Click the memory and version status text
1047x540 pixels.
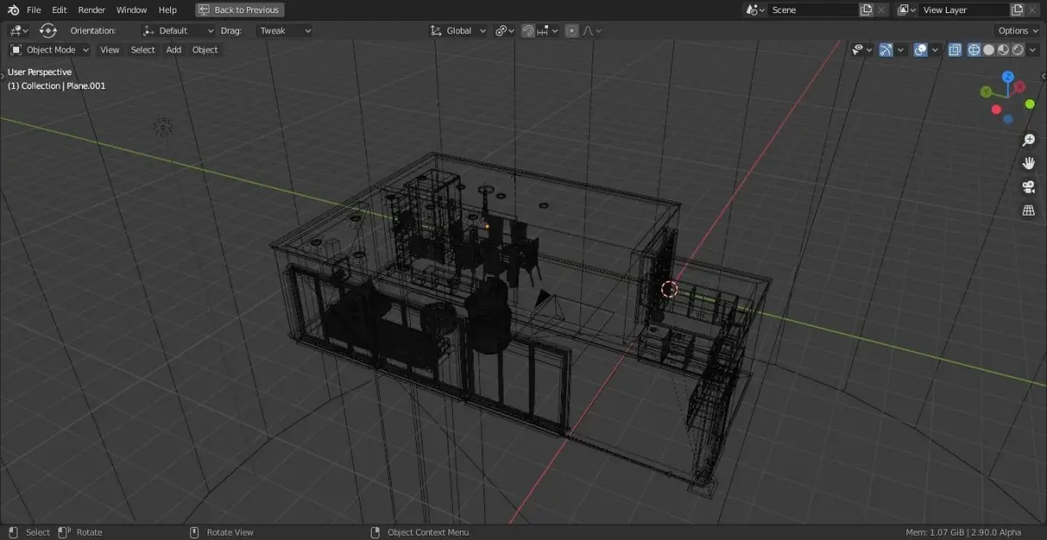[x=963, y=532]
